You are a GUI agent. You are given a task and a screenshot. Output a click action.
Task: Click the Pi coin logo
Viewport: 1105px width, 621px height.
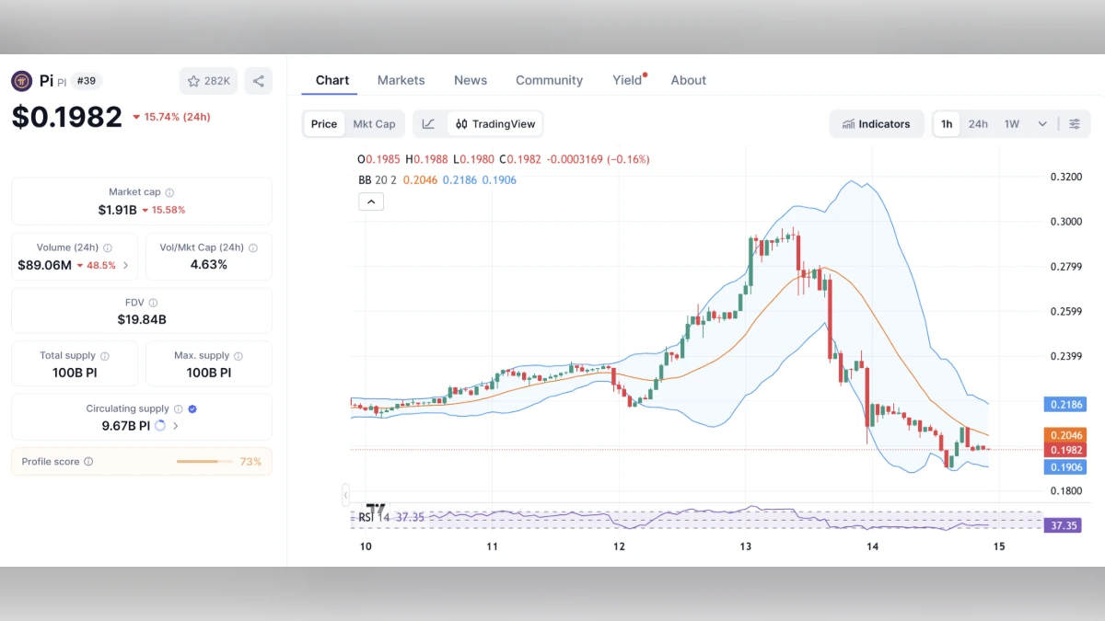(x=22, y=81)
